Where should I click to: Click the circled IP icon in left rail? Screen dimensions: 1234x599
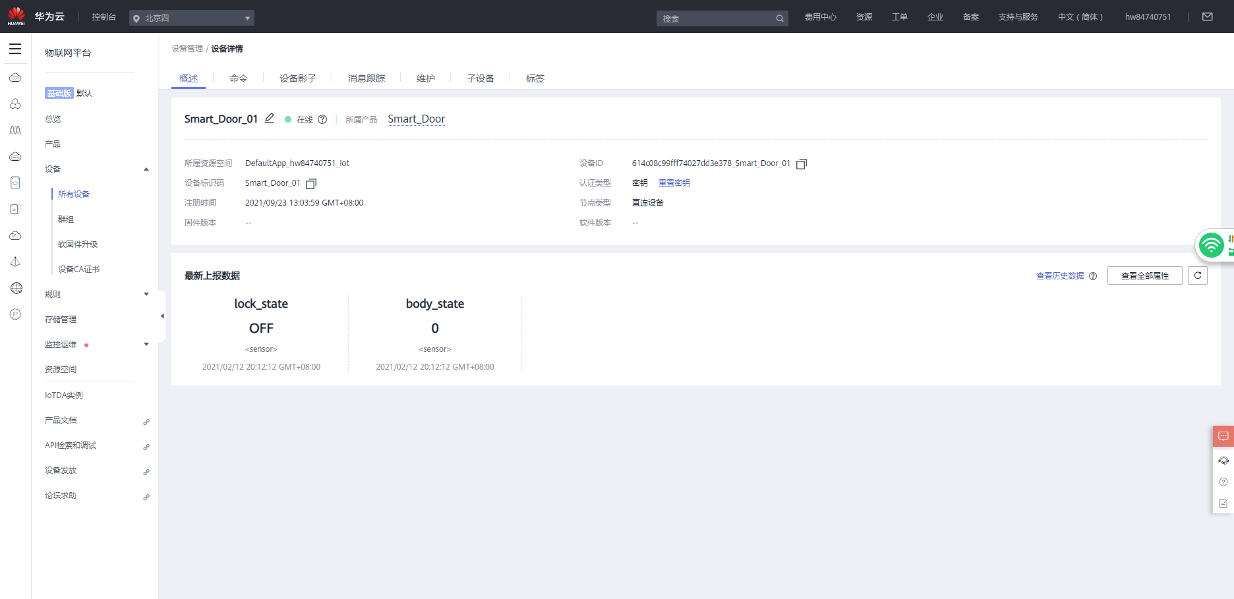pyautogui.click(x=16, y=314)
